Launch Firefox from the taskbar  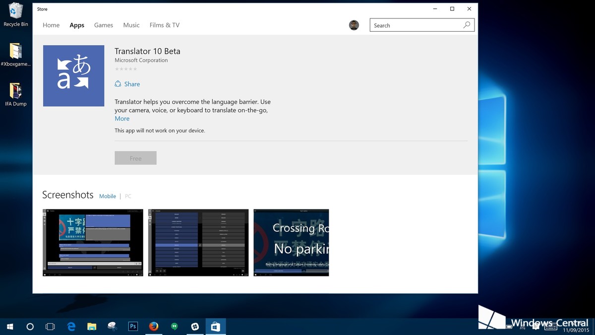153,327
